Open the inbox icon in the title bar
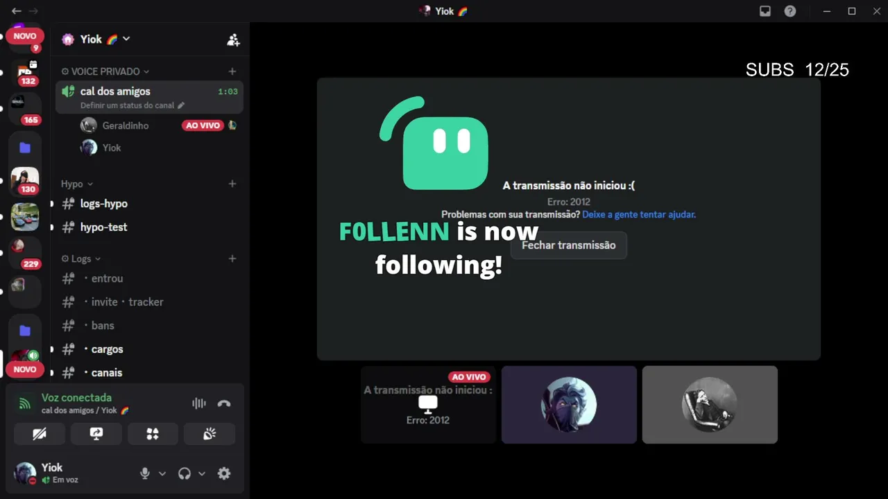This screenshot has width=888, height=499. pyautogui.click(x=765, y=11)
